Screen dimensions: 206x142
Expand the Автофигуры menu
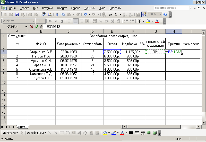point(36,133)
